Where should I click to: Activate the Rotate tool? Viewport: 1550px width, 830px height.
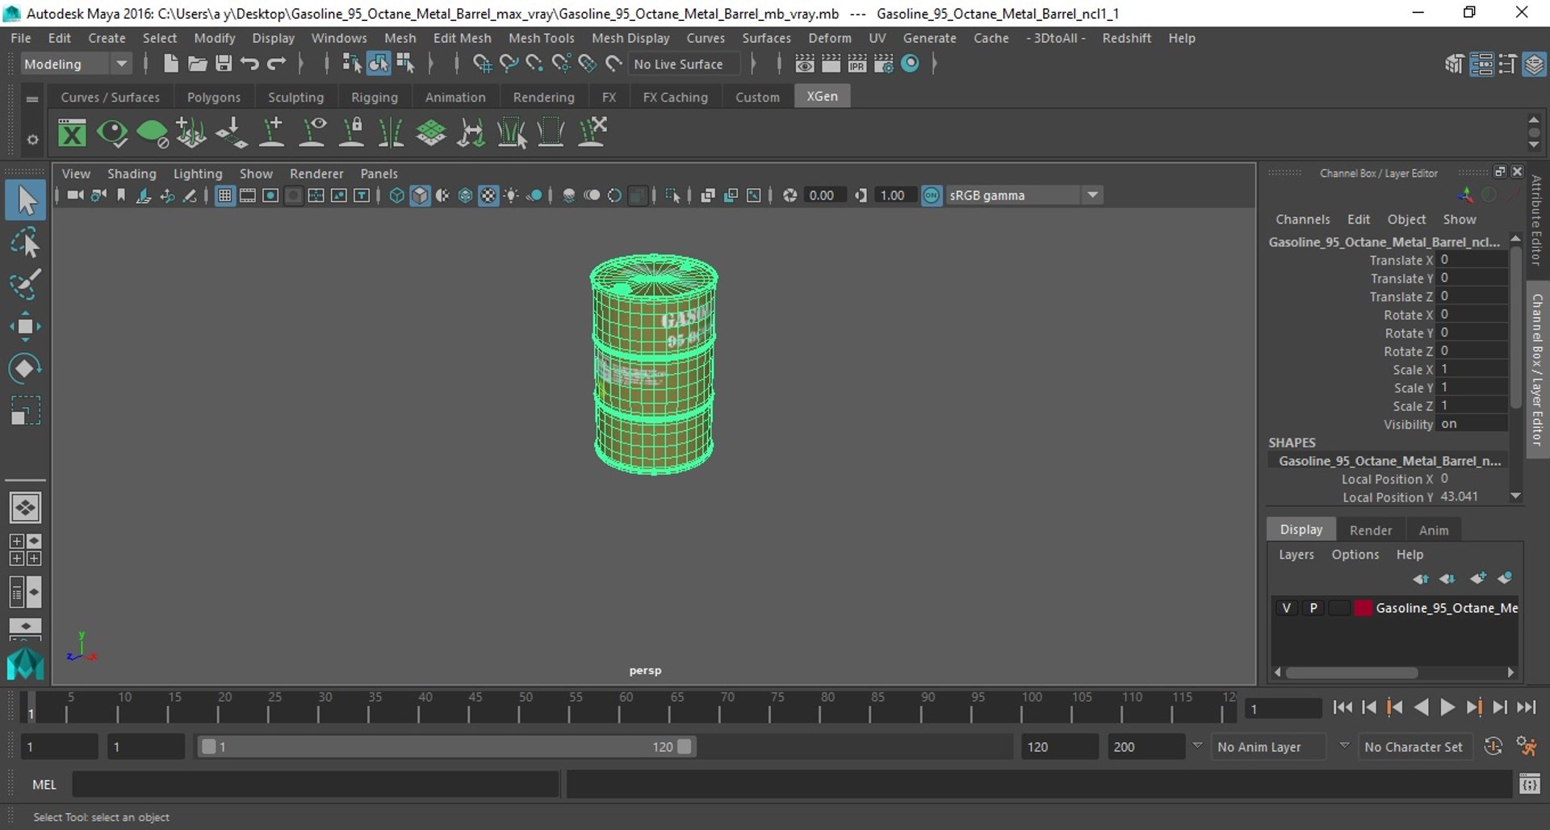25,368
